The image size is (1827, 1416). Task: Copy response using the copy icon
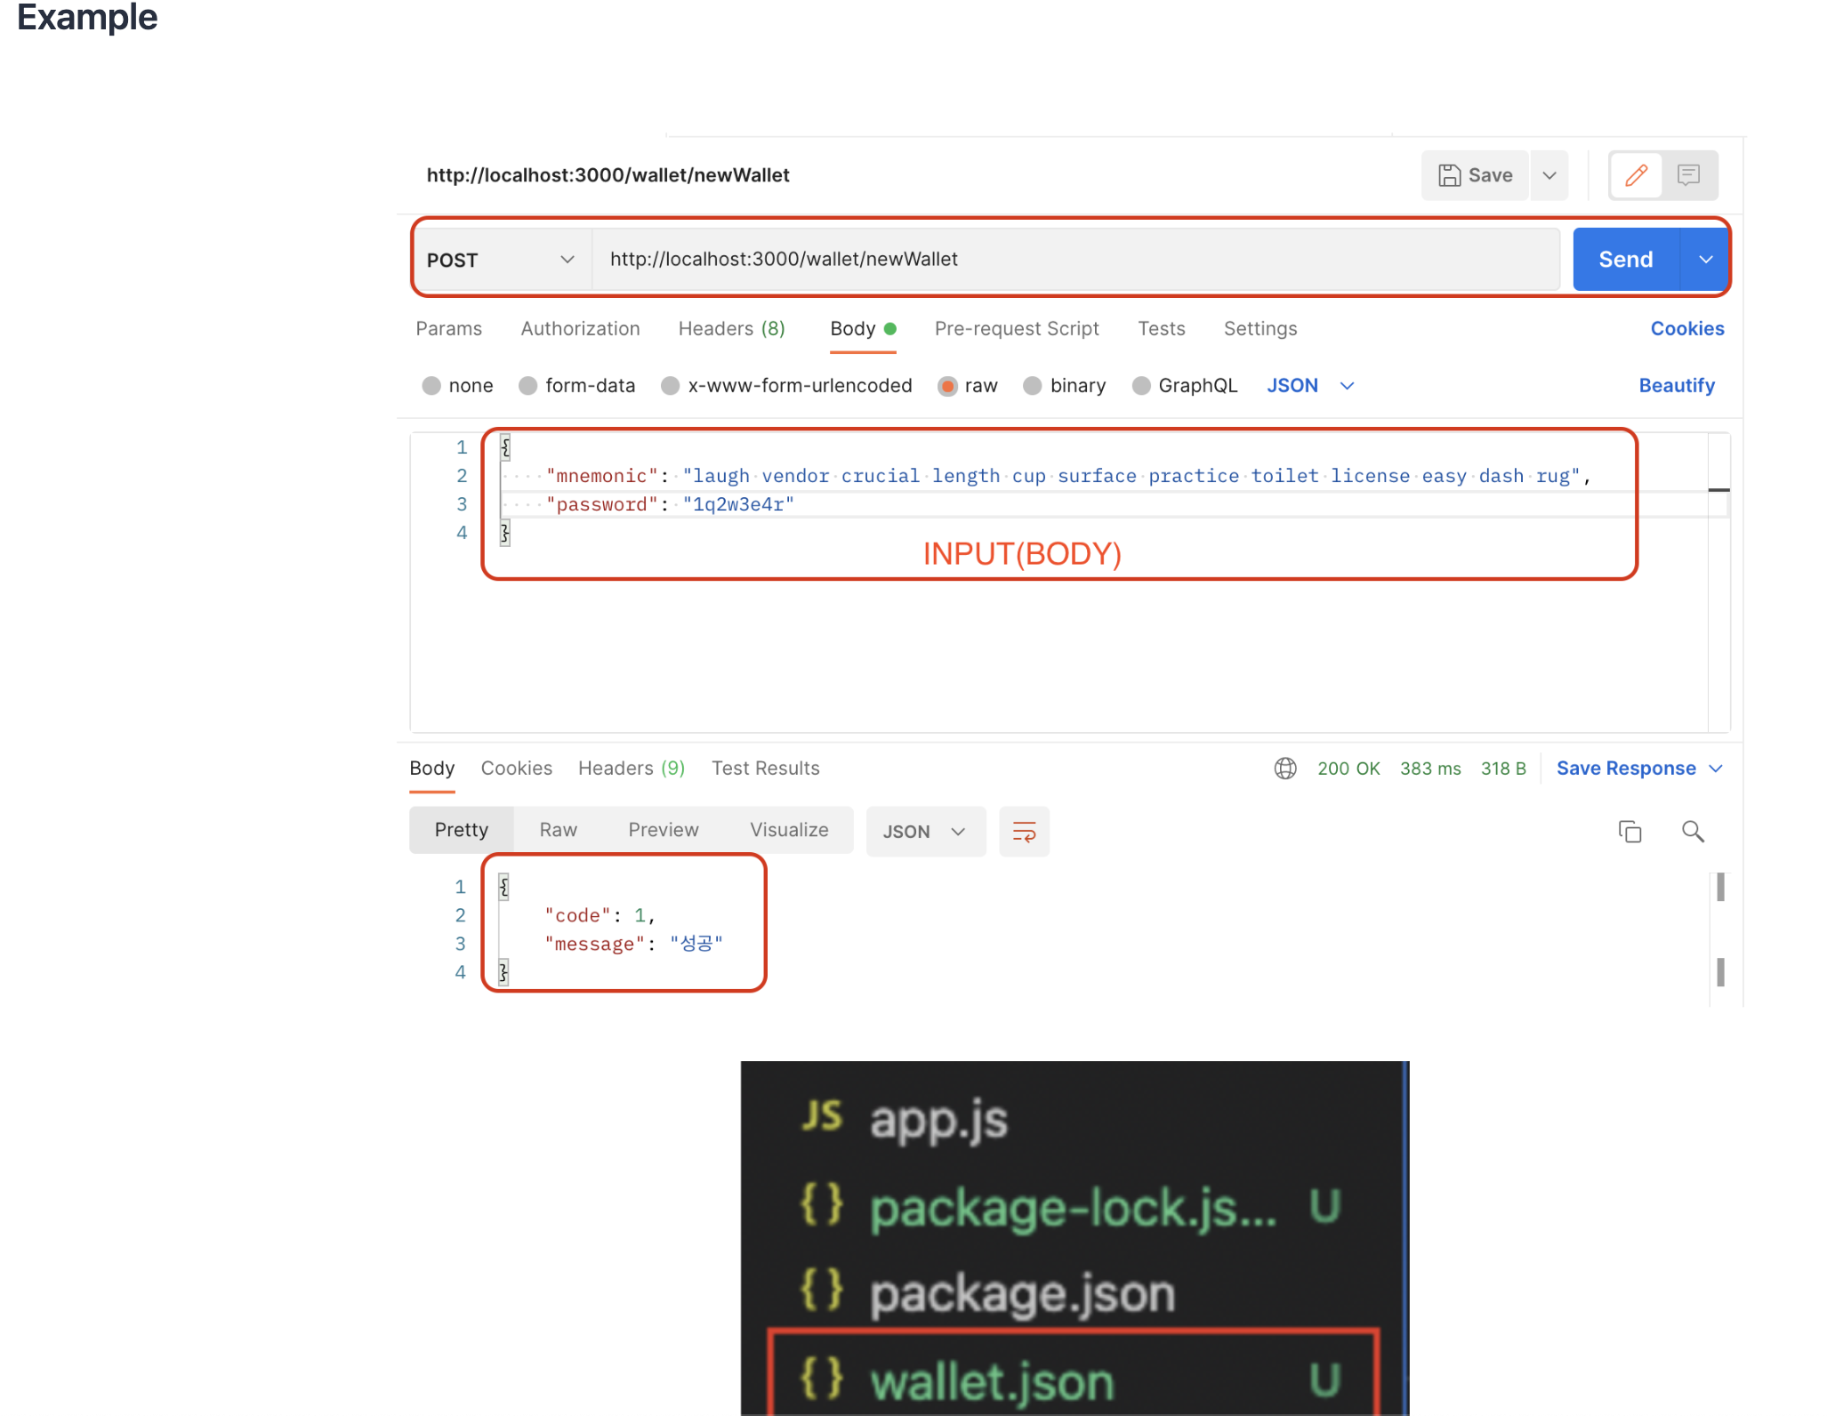pyautogui.click(x=1630, y=832)
